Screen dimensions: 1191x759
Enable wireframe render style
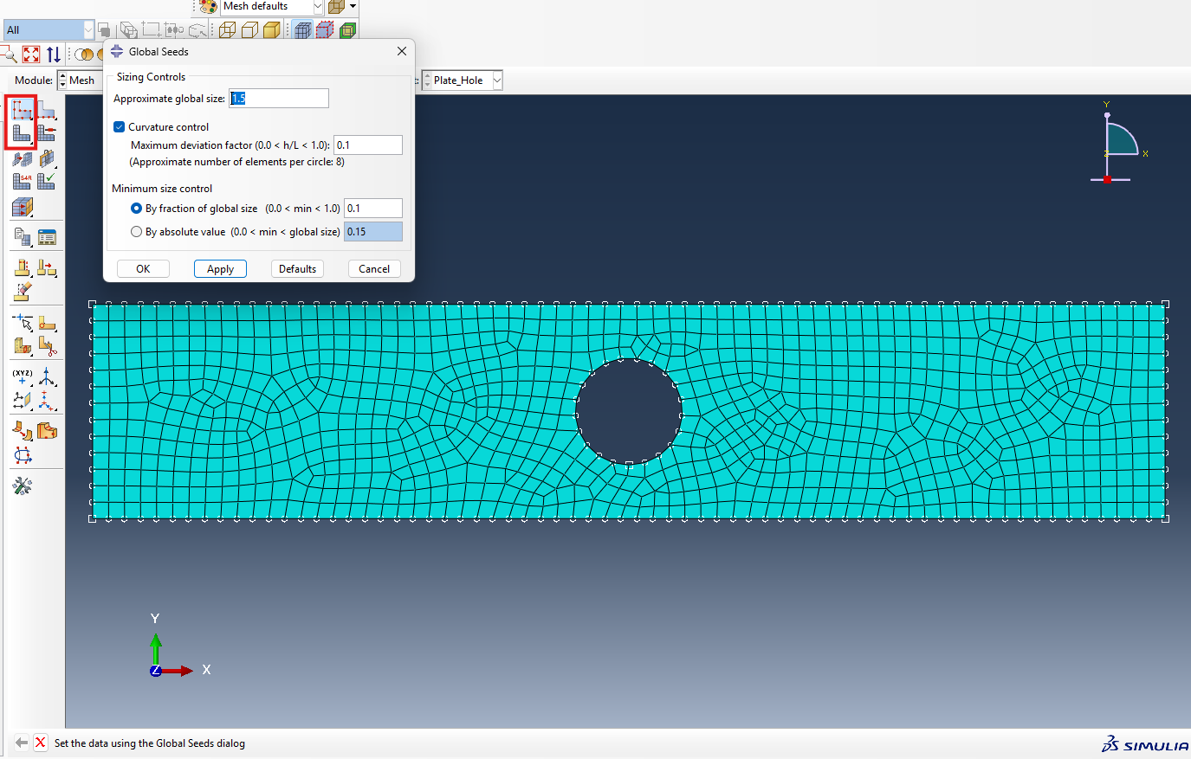pyautogui.click(x=228, y=30)
